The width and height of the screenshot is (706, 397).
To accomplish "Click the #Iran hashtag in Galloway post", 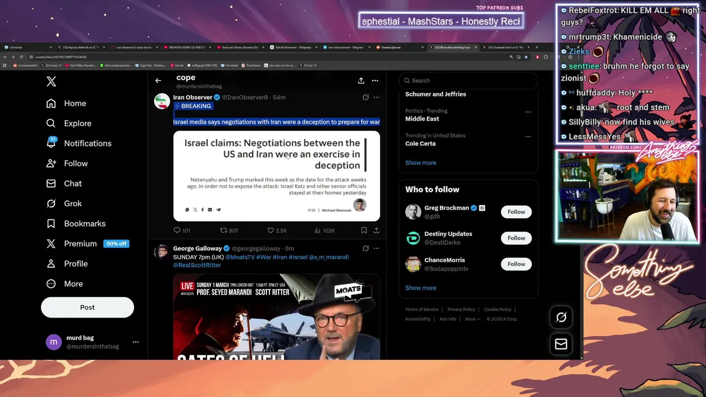I will [280, 257].
